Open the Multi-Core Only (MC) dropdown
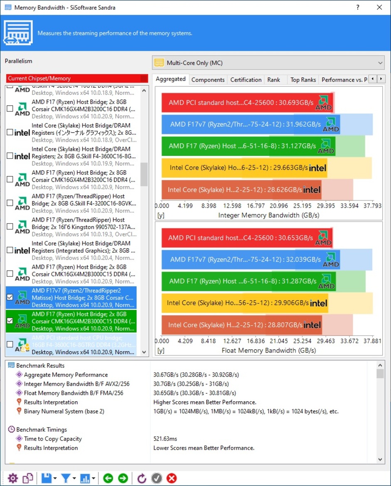Viewport: 391px width, 486px height. pos(268,63)
